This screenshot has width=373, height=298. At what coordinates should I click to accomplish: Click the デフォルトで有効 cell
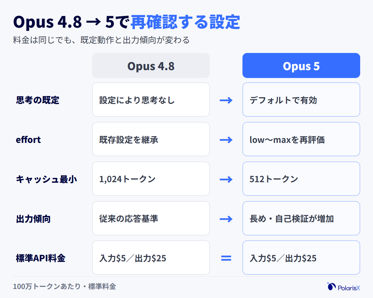(x=301, y=100)
